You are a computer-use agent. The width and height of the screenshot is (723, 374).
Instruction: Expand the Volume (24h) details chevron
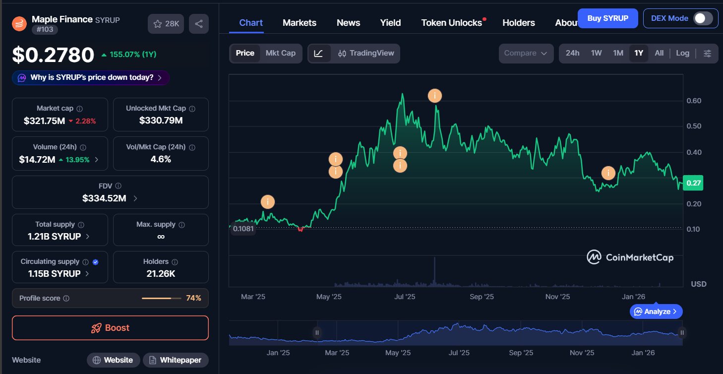pyautogui.click(x=97, y=160)
